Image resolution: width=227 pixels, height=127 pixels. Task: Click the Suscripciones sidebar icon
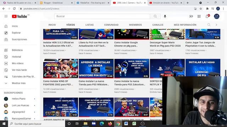(6, 40)
